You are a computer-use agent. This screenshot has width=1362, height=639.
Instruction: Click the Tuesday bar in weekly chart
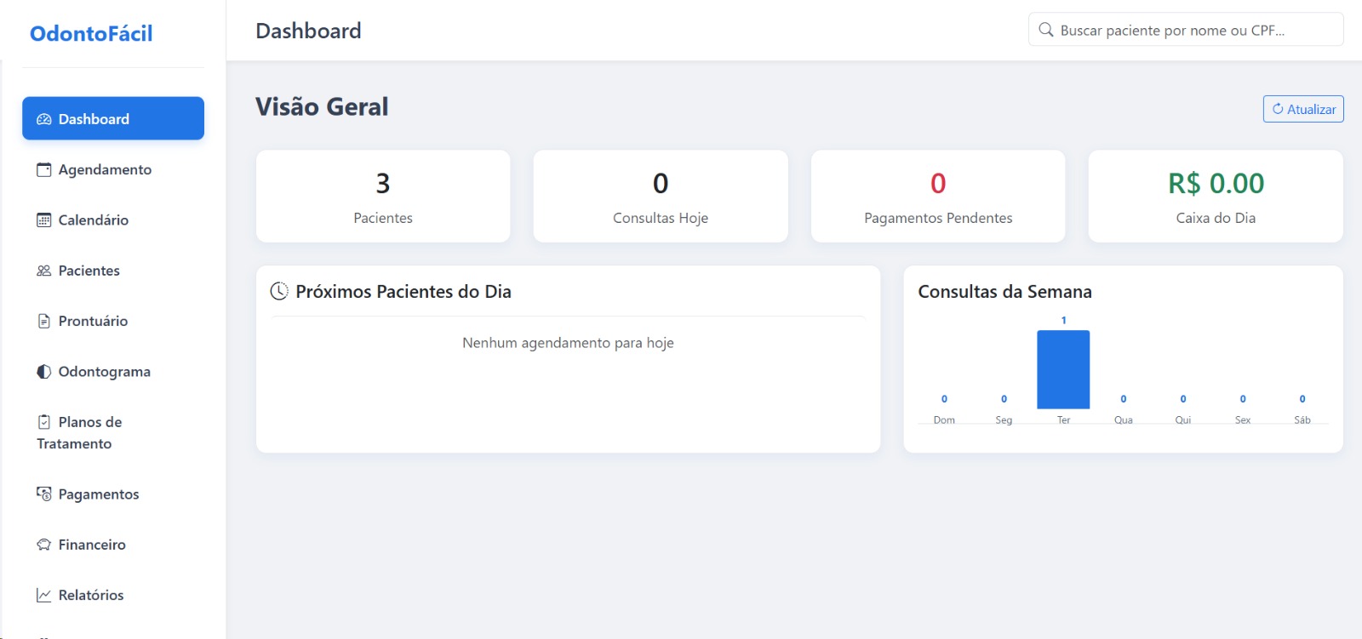[1063, 369]
